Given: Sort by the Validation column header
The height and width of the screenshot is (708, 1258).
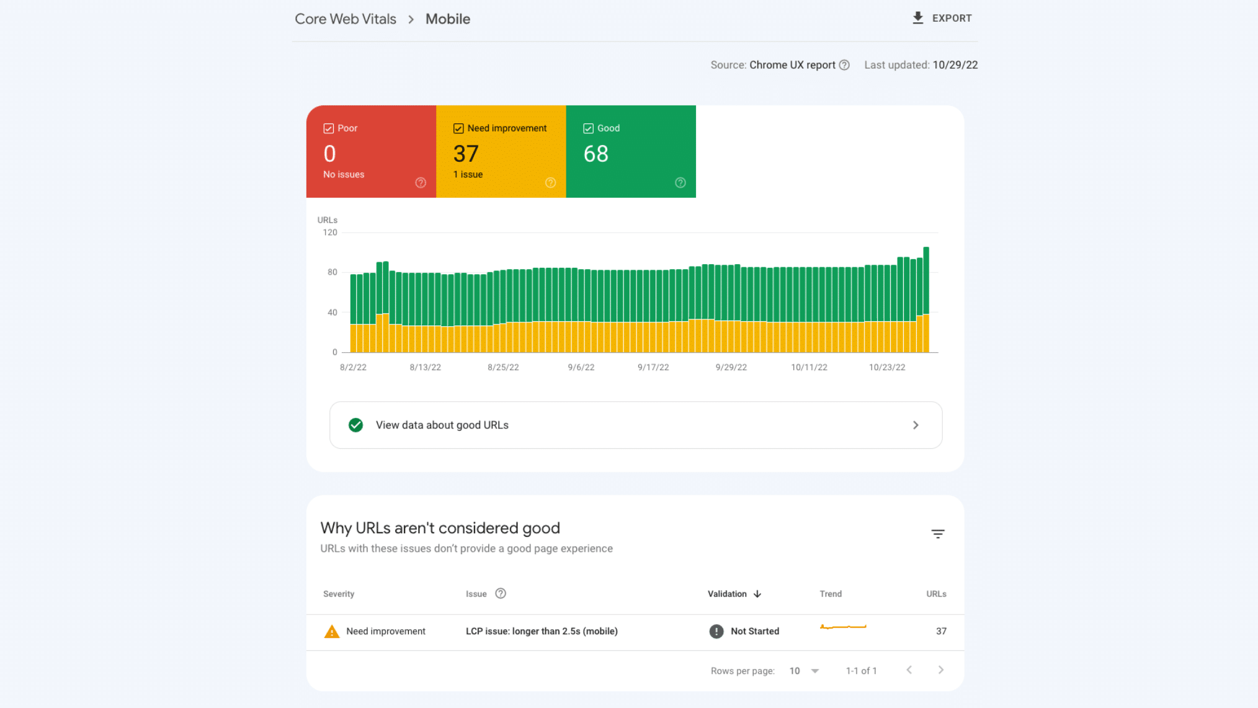Looking at the screenshot, I should 727,594.
